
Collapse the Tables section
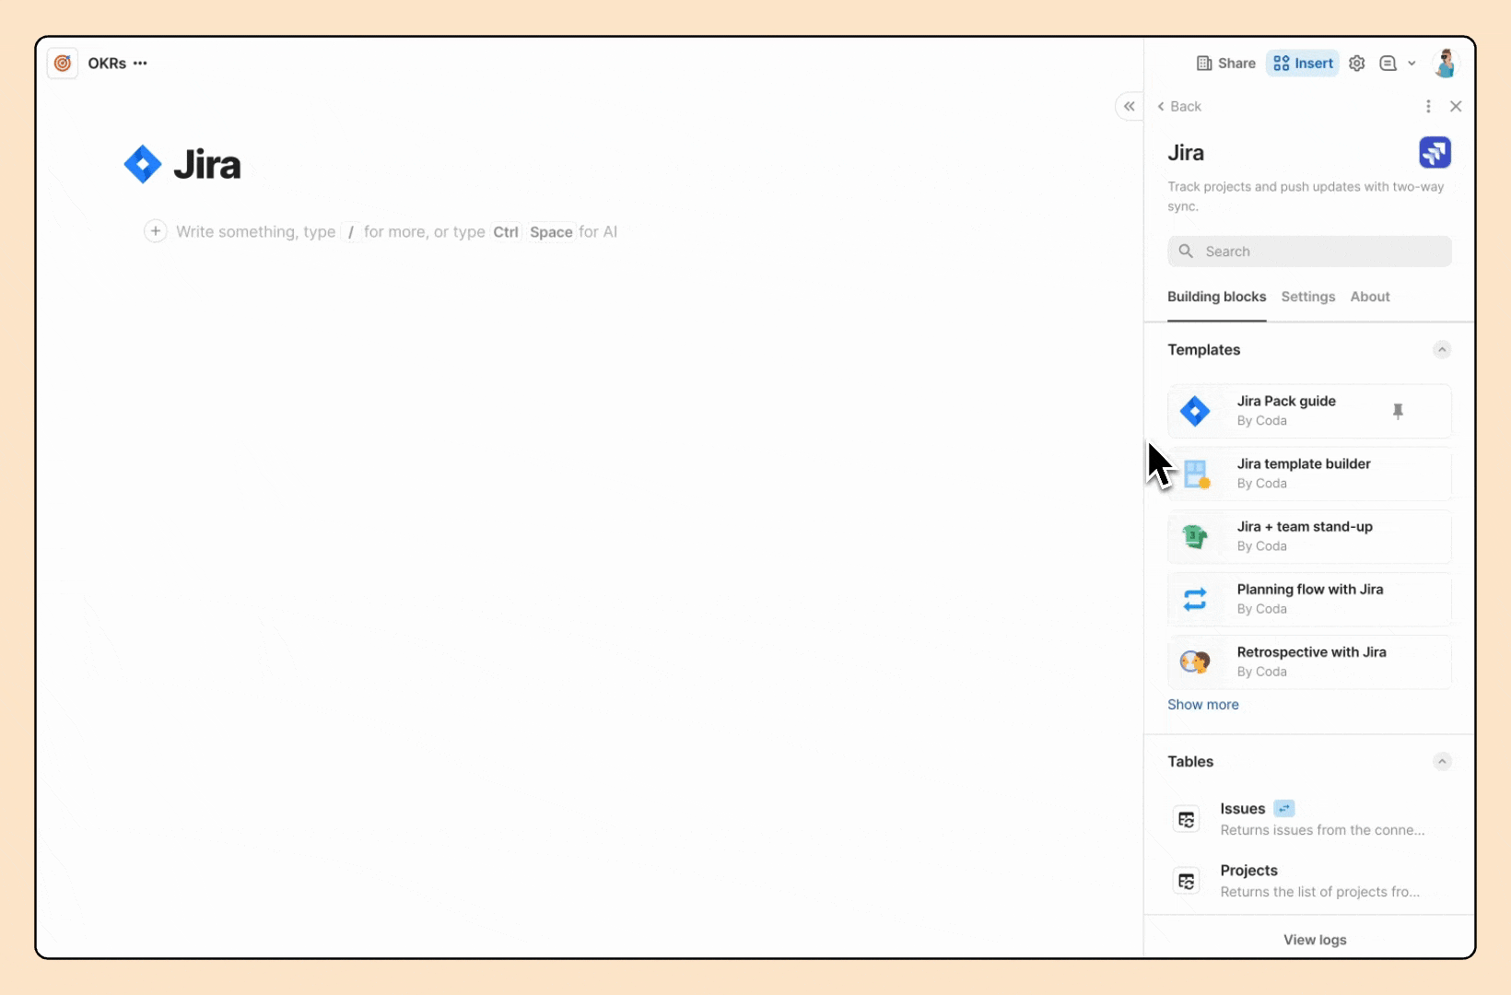coord(1442,762)
